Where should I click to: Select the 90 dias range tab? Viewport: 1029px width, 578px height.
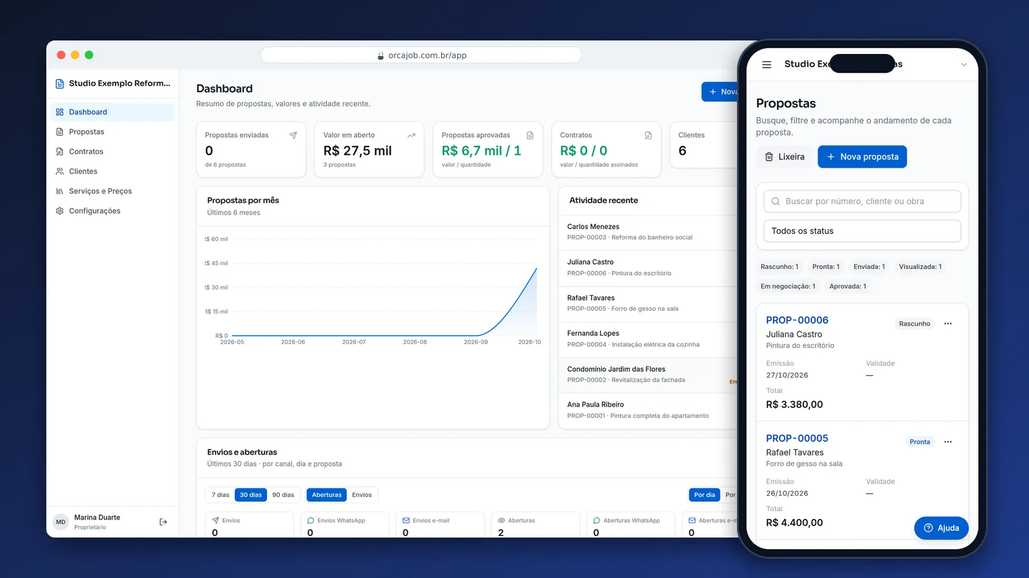pyautogui.click(x=283, y=495)
